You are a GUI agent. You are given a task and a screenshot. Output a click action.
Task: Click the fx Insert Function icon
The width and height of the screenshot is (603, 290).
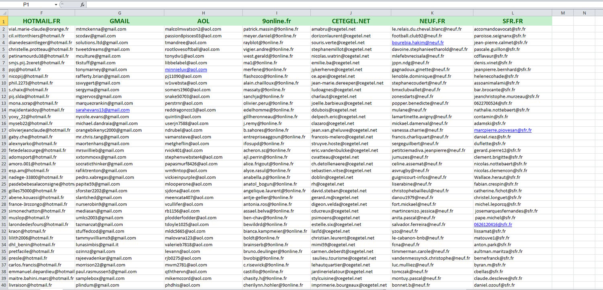tap(82, 4)
